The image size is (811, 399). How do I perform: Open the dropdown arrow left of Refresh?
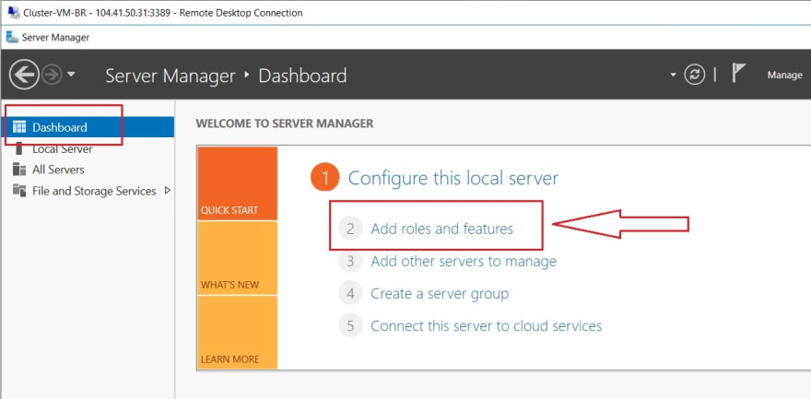(673, 75)
